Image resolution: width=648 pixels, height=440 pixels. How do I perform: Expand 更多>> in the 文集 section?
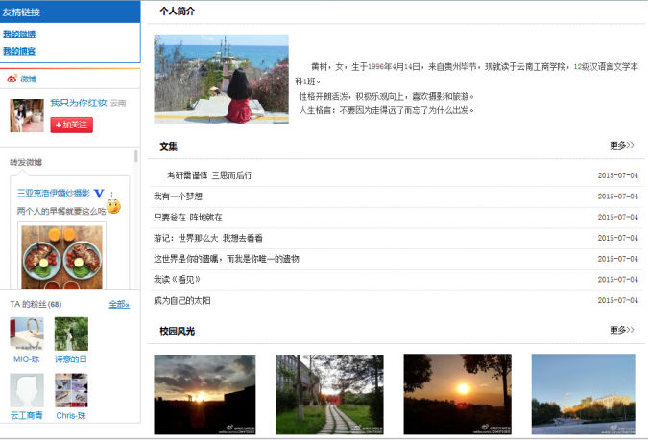(621, 146)
